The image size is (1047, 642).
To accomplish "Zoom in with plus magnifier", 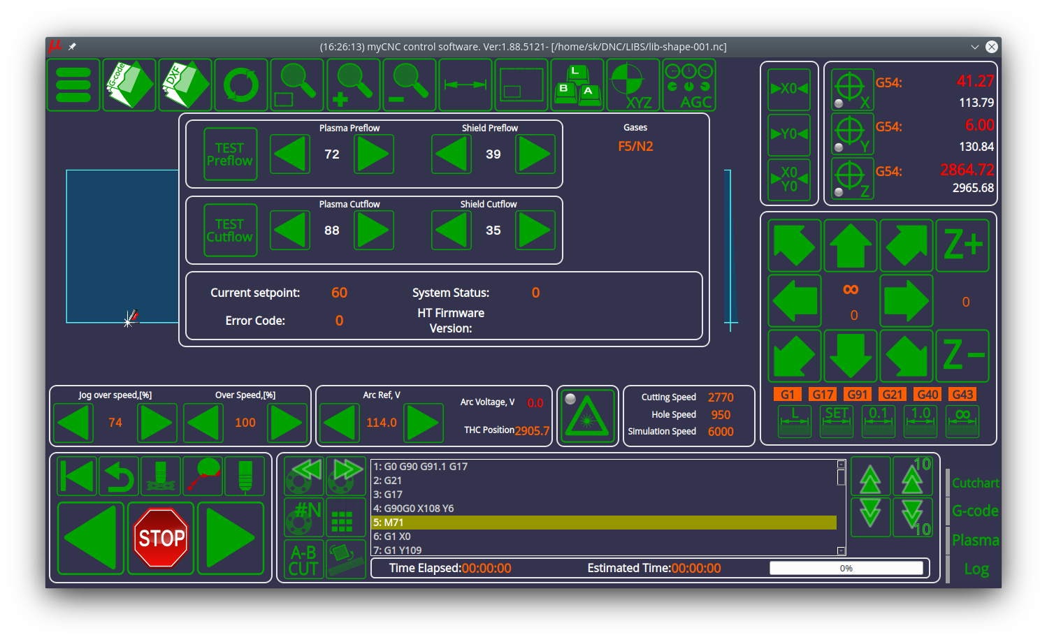I will [354, 85].
